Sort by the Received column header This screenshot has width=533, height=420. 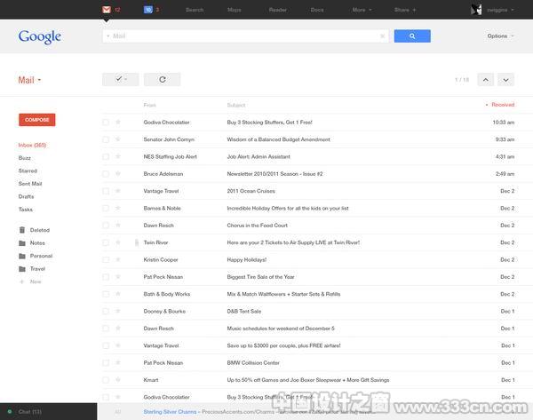[500, 105]
